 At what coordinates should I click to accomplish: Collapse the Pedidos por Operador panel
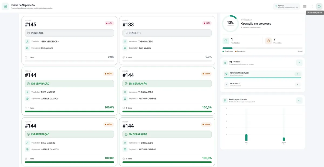click(x=299, y=100)
